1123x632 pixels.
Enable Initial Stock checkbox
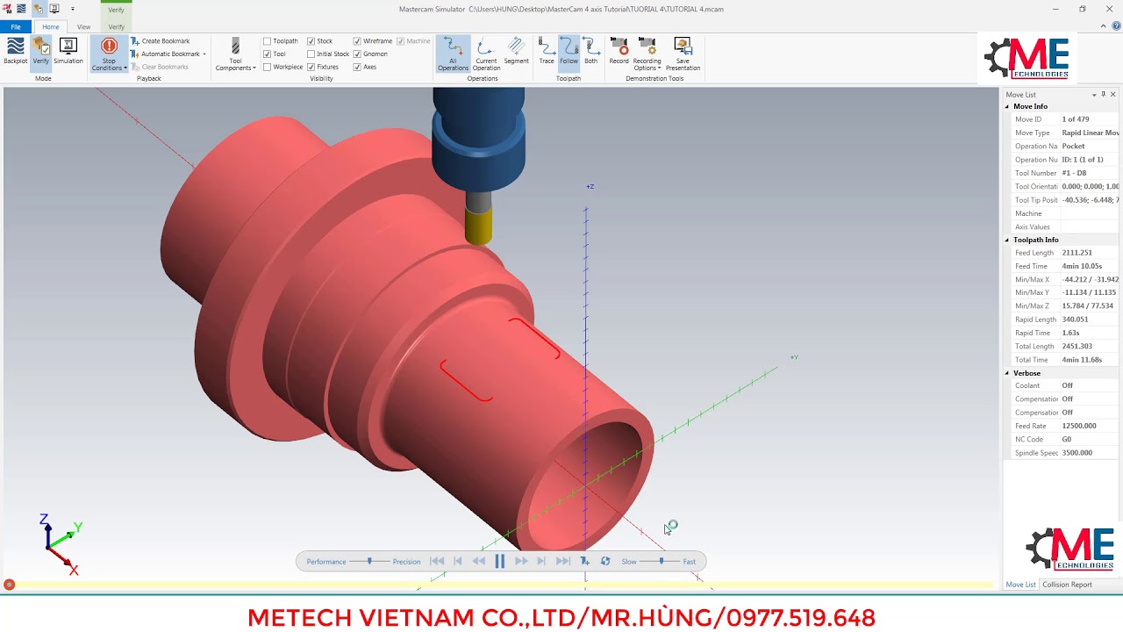(x=311, y=54)
